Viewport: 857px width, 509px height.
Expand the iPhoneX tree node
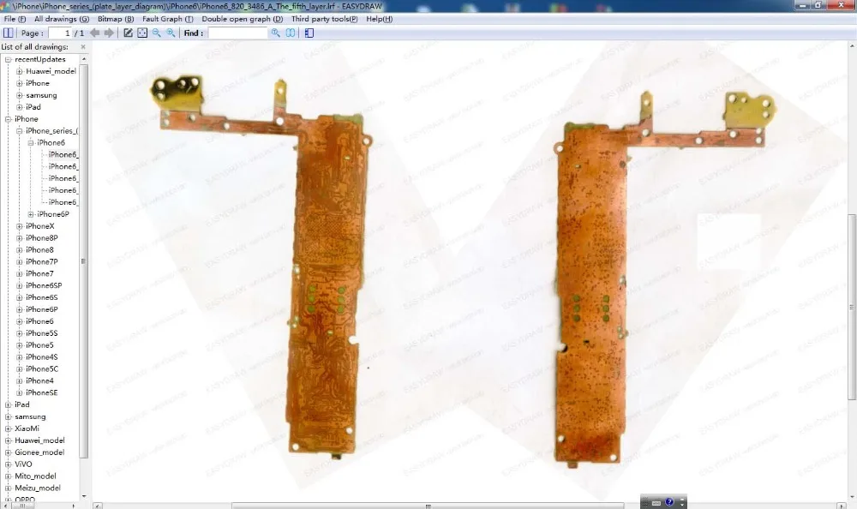pos(19,226)
